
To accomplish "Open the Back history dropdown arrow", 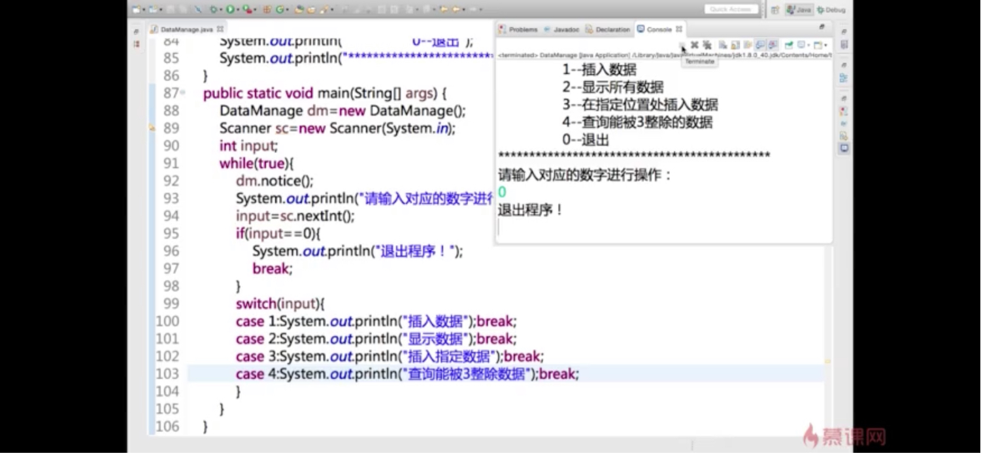I will [x=464, y=10].
